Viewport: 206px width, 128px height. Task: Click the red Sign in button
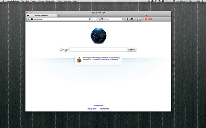click(147, 19)
